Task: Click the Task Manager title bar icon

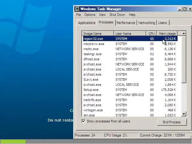Action: [x=77, y=9]
